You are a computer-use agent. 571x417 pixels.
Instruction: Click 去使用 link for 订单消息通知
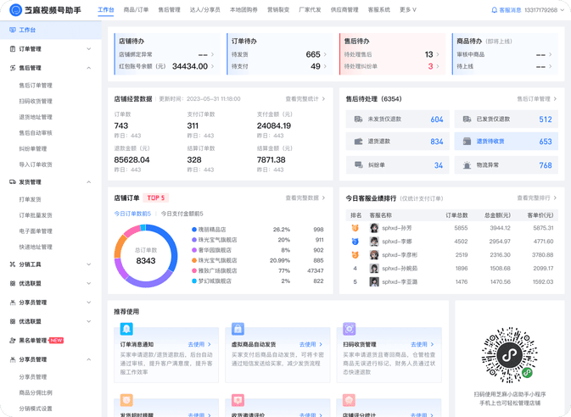click(199, 344)
